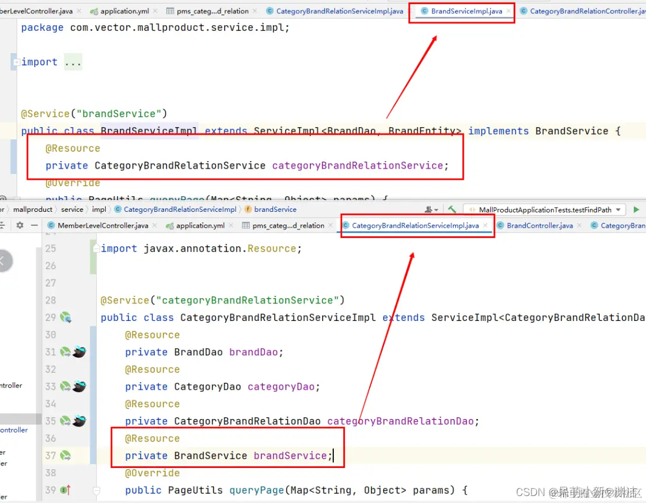Viewport: 646px width, 503px height.
Task: Expand the collapsed import block in BrandServiceImpl
Action: [16, 62]
